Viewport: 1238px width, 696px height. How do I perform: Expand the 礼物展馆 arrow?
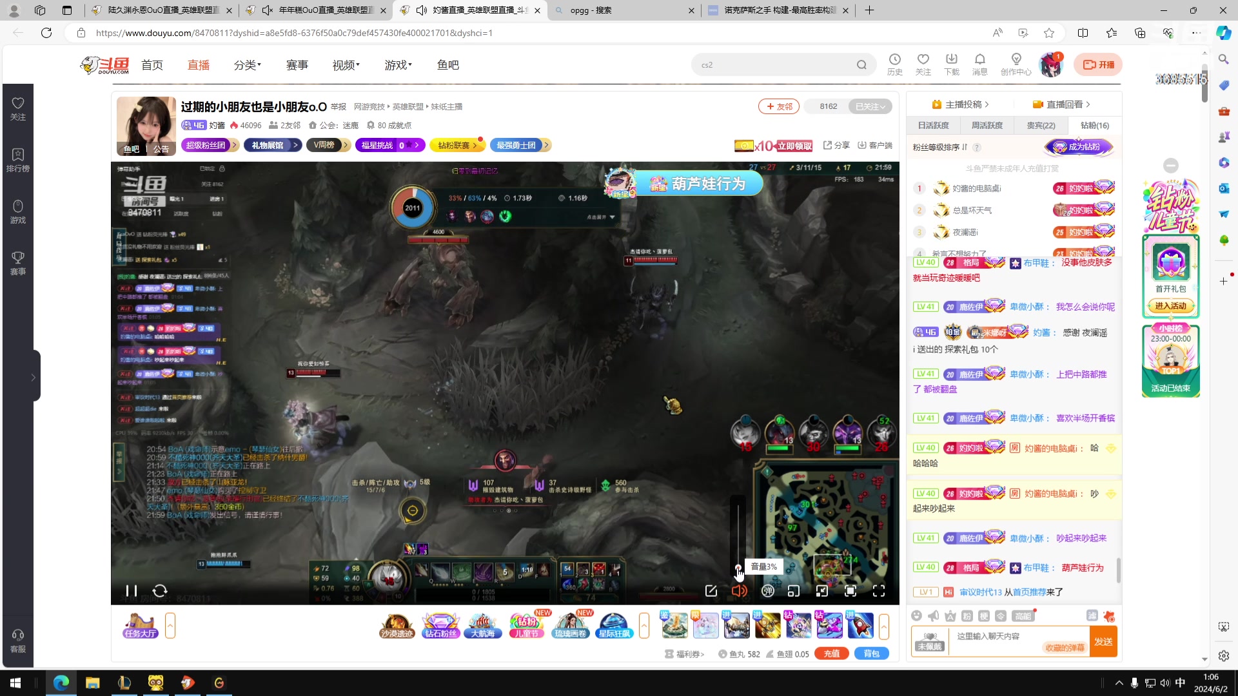[x=296, y=145]
